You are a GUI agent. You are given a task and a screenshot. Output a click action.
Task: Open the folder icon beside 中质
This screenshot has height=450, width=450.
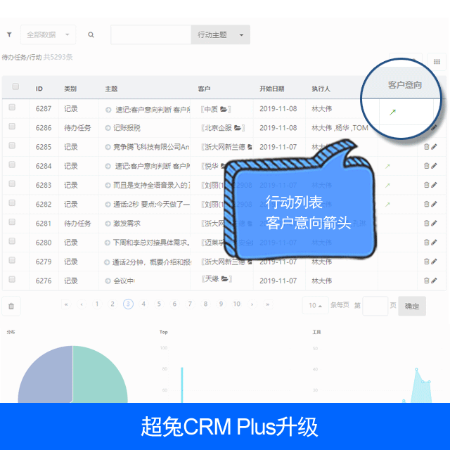click(224, 109)
